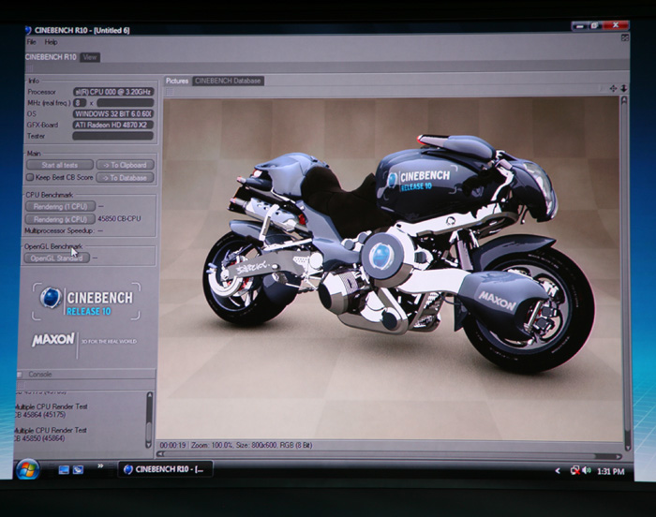Click the CINEBENCH sphere icon in title bar
The height and width of the screenshot is (517, 656).
[28, 30]
